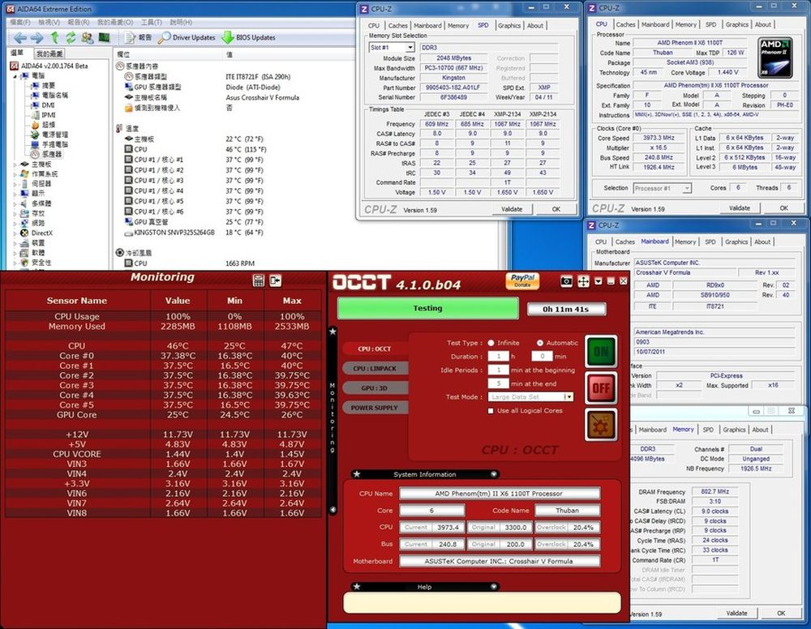Viewport: 811px width, 629px height.
Task: Click the calculator icon in Monitoring header
Action: point(259,280)
